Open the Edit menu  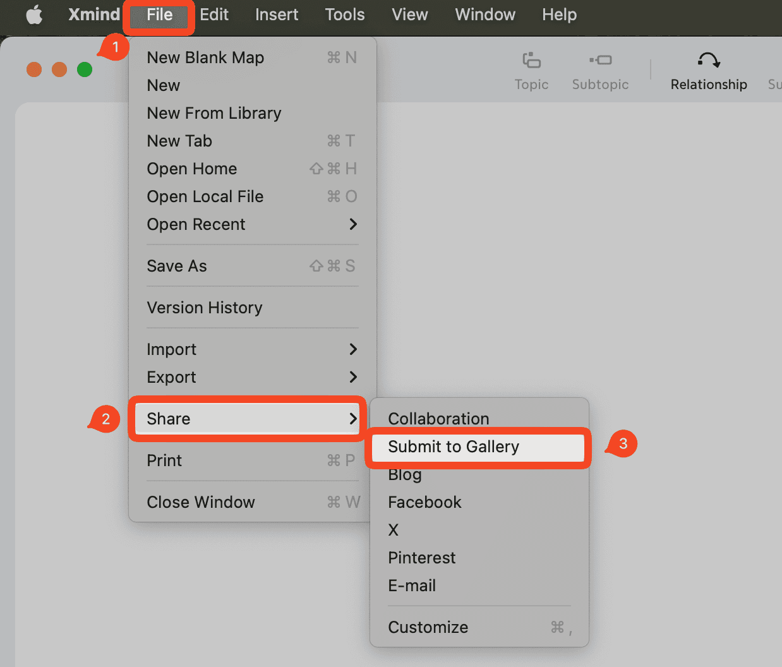click(x=214, y=15)
